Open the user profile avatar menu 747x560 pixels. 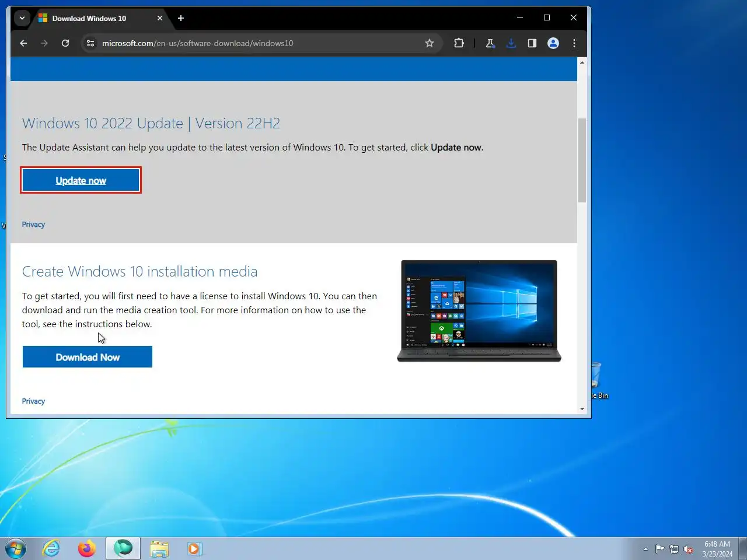tap(553, 43)
